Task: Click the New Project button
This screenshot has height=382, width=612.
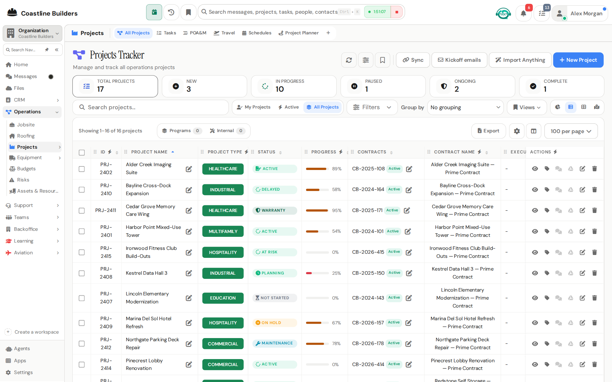Action: (578, 60)
